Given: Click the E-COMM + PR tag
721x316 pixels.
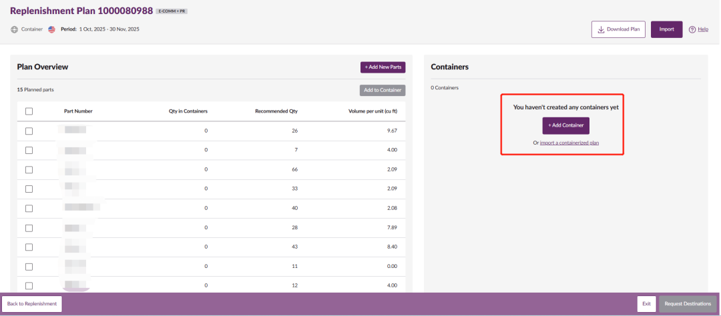Looking at the screenshot, I should [x=172, y=11].
